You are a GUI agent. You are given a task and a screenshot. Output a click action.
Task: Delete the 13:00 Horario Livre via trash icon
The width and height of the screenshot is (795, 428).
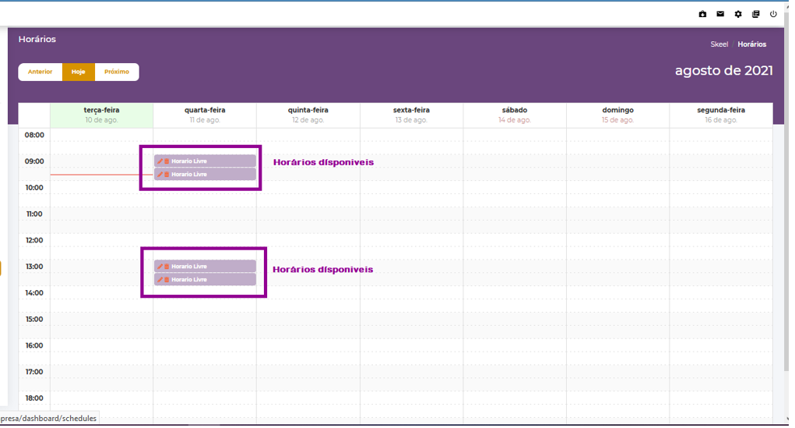[x=167, y=267]
